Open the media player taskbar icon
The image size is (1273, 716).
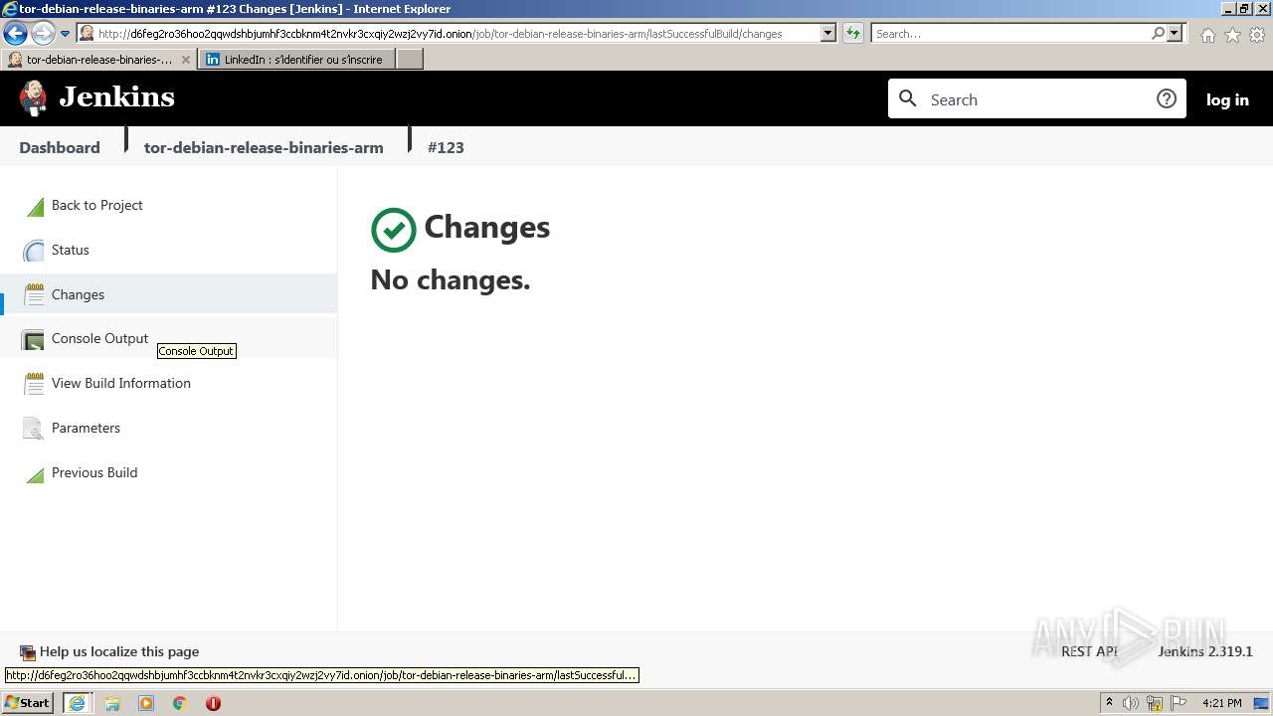(x=146, y=703)
